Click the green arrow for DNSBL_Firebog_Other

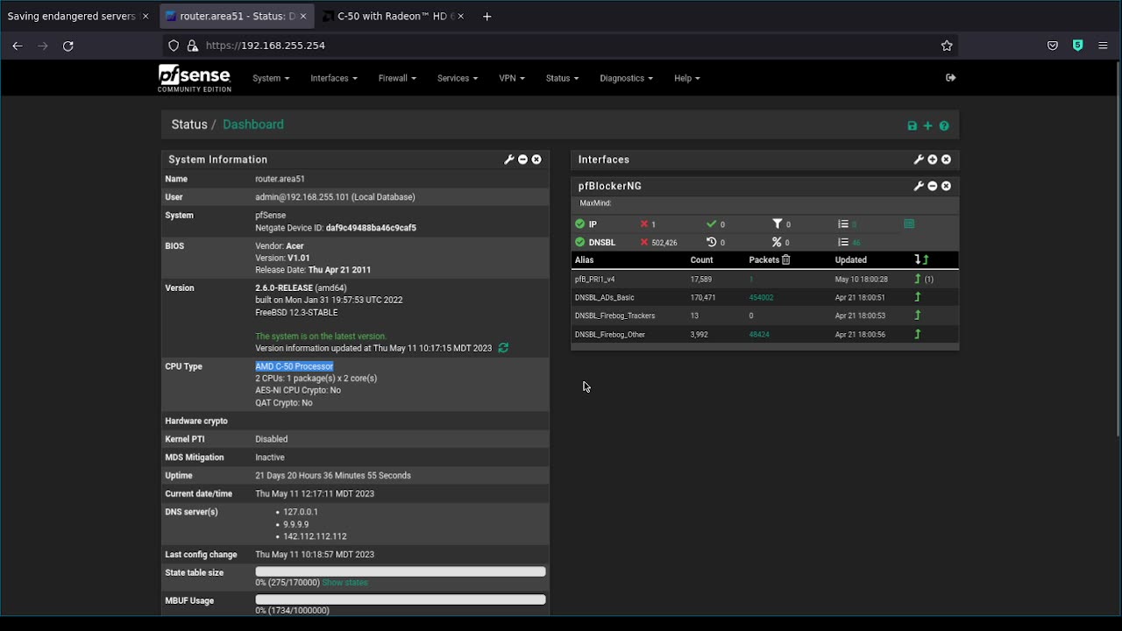[x=918, y=334]
